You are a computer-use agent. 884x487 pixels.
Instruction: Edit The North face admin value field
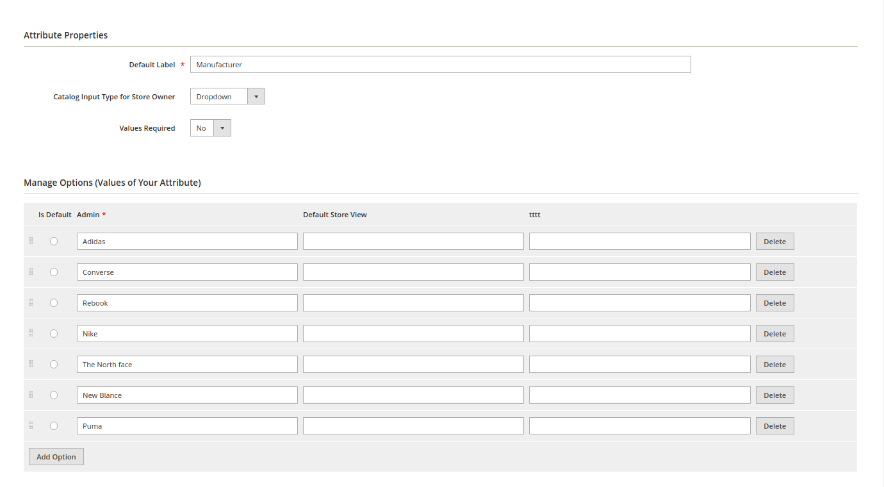pyautogui.click(x=187, y=365)
